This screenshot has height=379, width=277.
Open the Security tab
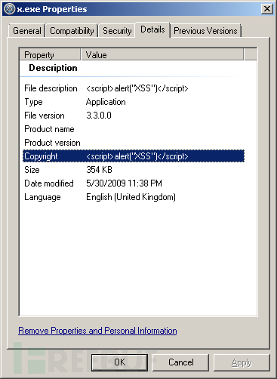[x=117, y=31]
